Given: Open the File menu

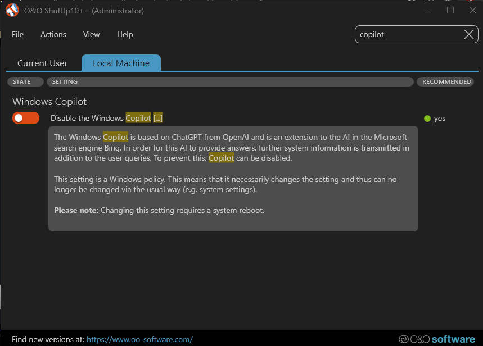Looking at the screenshot, I should (x=17, y=34).
